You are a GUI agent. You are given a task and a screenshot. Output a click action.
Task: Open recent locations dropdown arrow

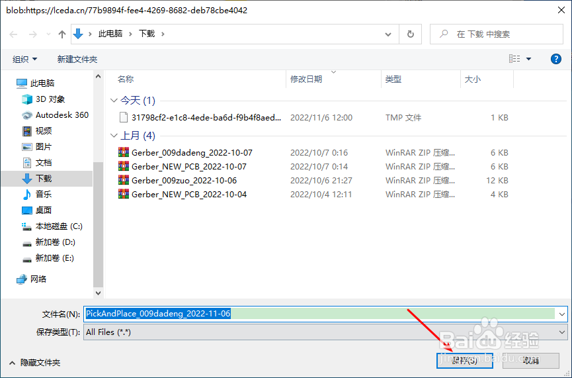point(48,34)
